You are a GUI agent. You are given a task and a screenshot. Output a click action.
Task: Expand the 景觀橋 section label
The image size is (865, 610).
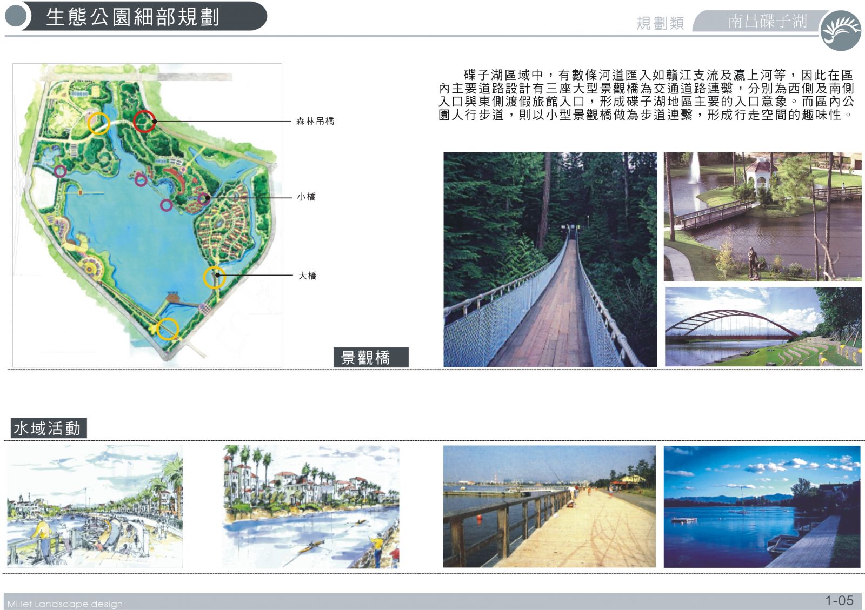pos(371,357)
